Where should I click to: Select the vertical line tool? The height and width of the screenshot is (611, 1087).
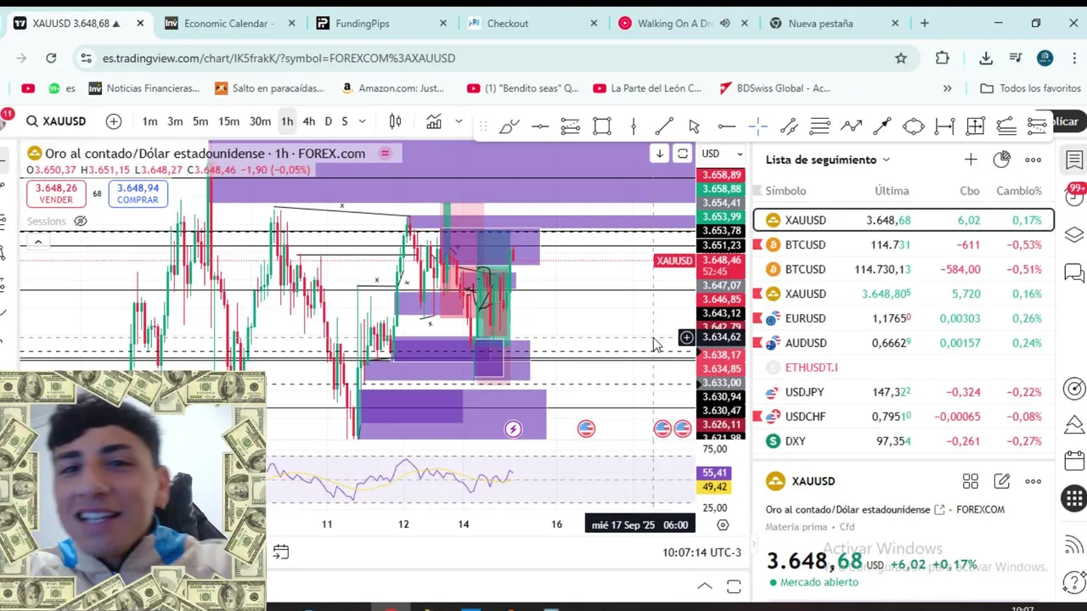tap(634, 126)
